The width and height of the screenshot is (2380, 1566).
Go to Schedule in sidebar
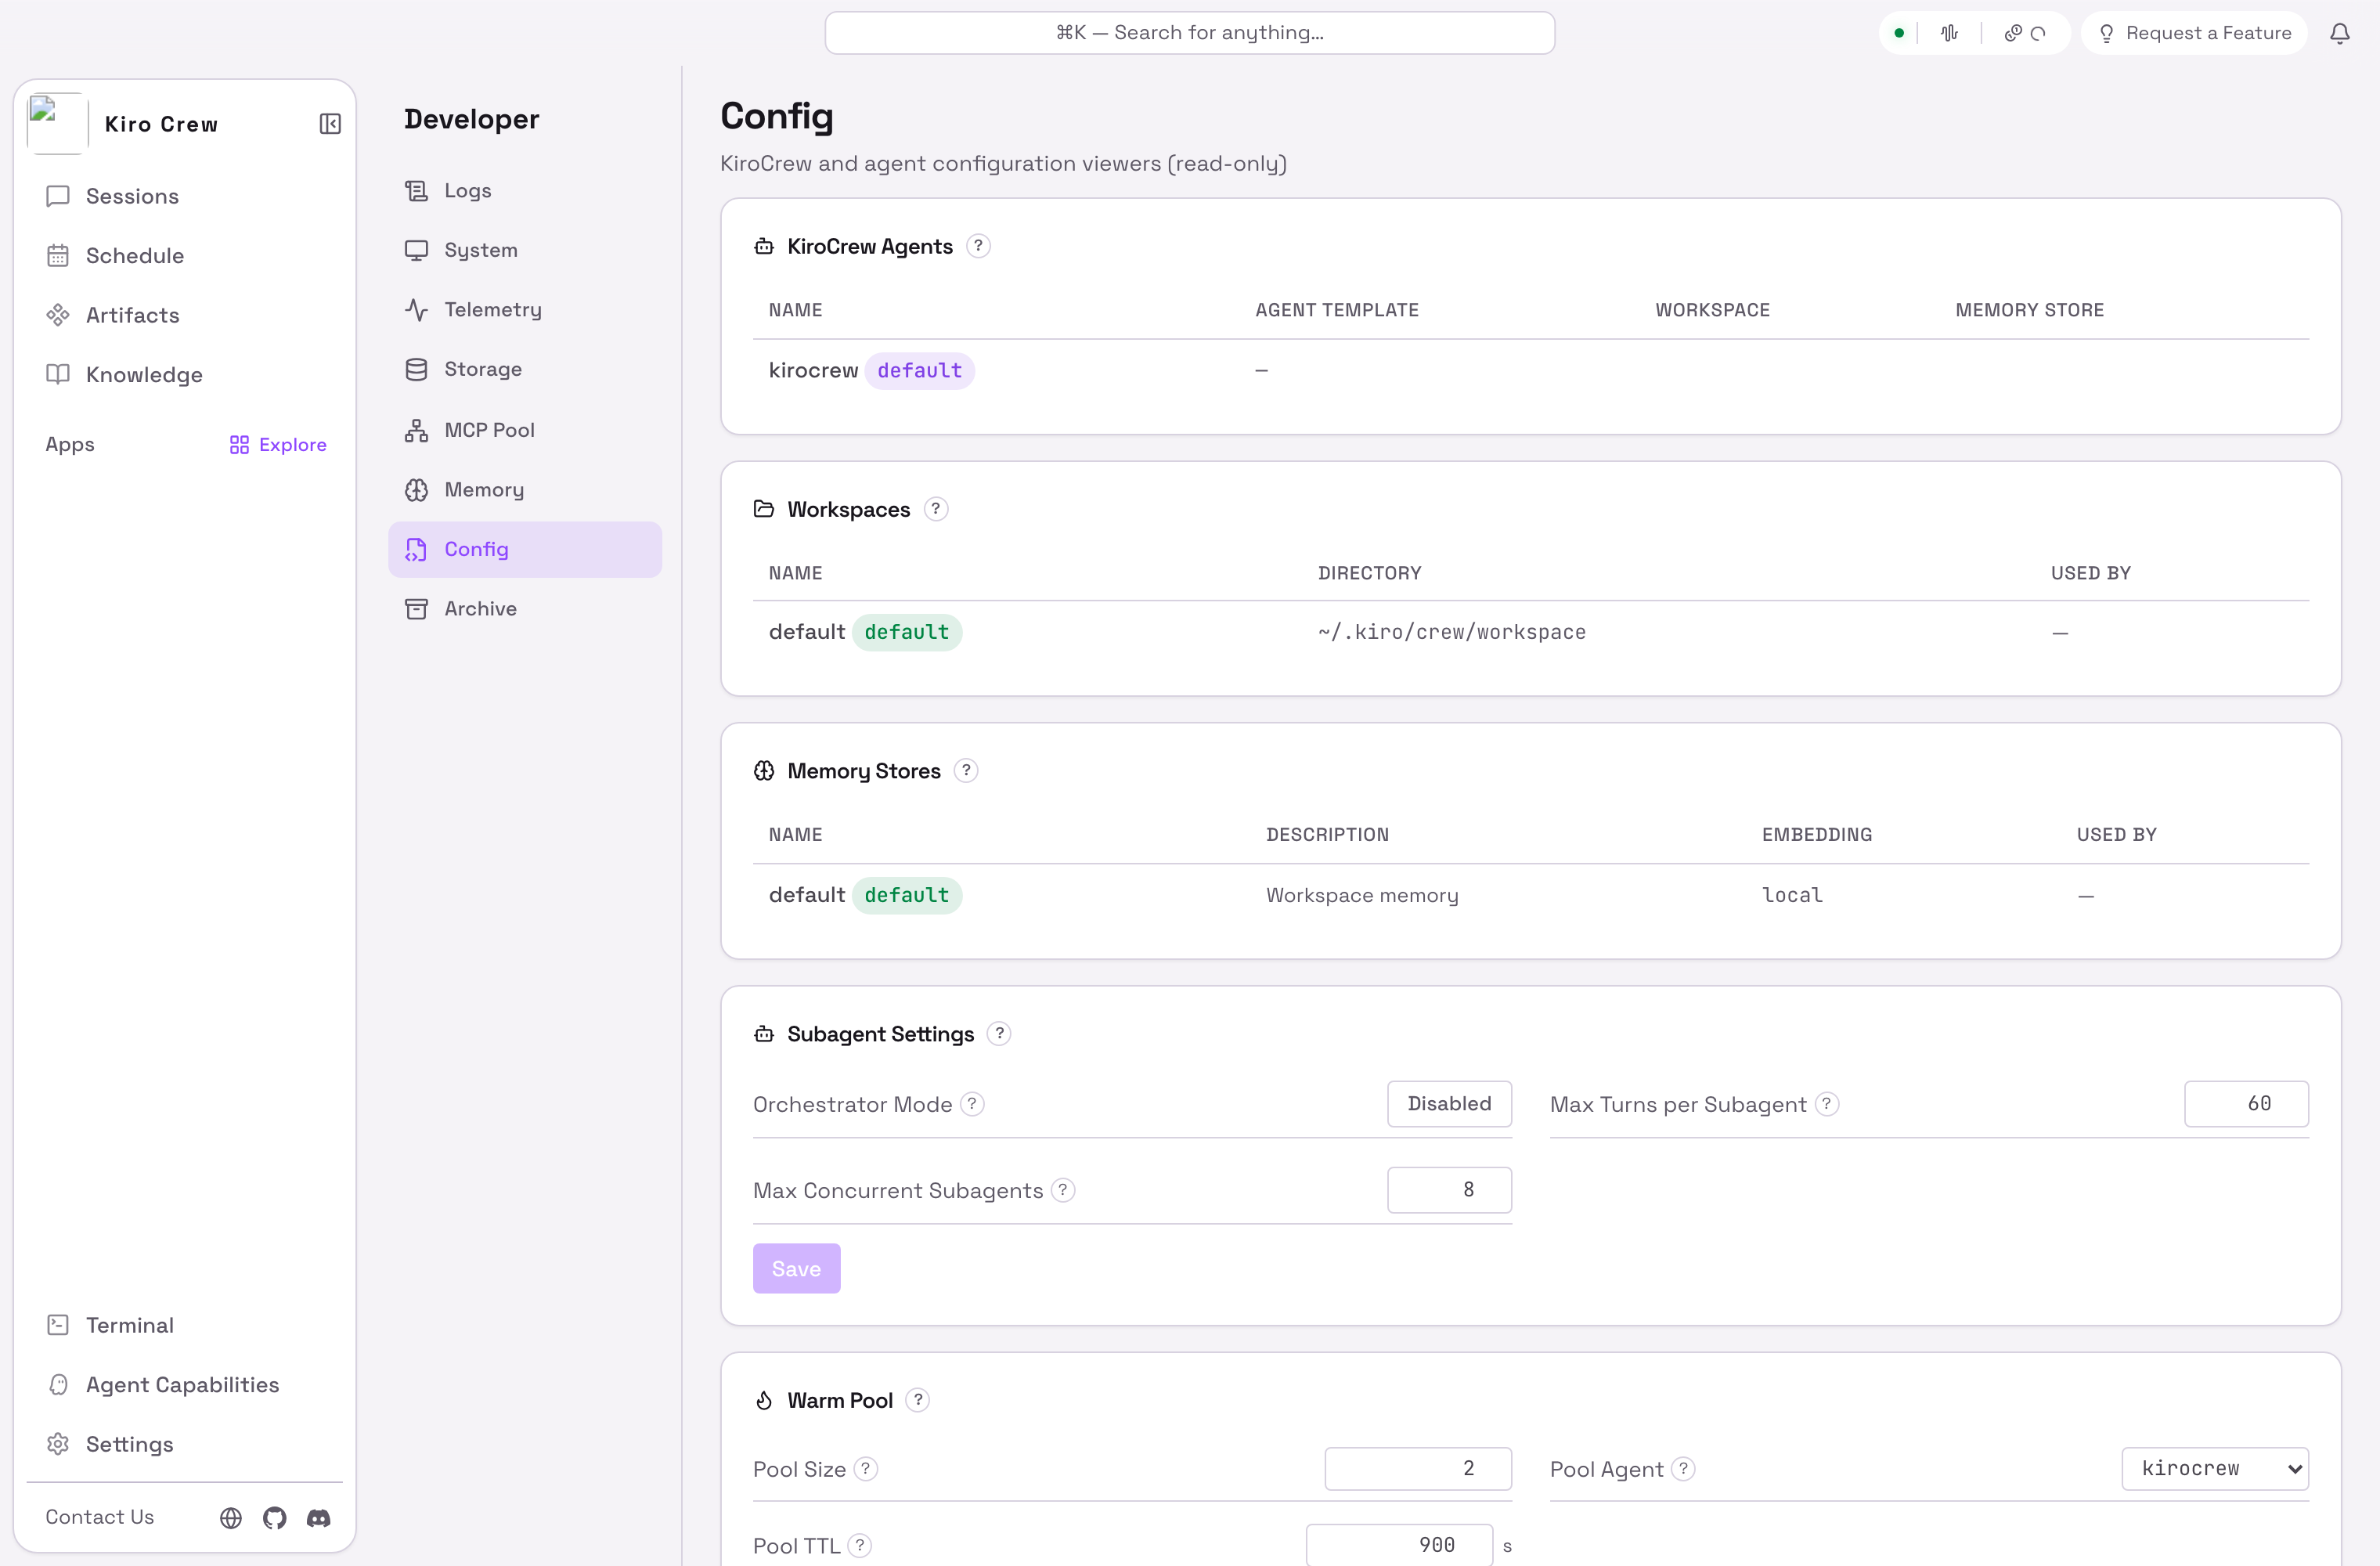[185, 256]
